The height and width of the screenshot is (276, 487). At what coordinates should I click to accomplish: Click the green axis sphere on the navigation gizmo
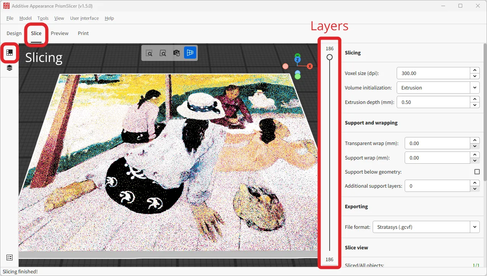[x=297, y=75]
